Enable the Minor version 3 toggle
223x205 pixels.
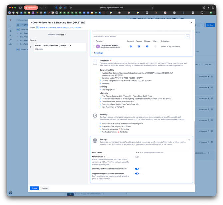tap(137, 157)
